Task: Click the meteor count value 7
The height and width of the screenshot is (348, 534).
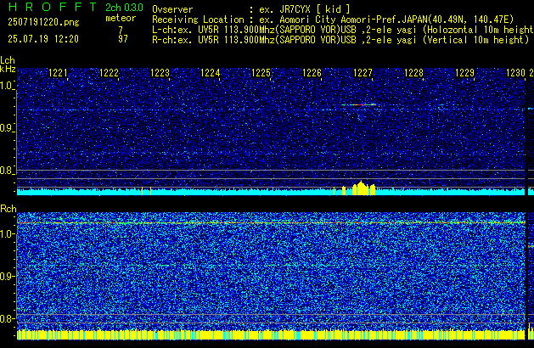Action: [121, 30]
